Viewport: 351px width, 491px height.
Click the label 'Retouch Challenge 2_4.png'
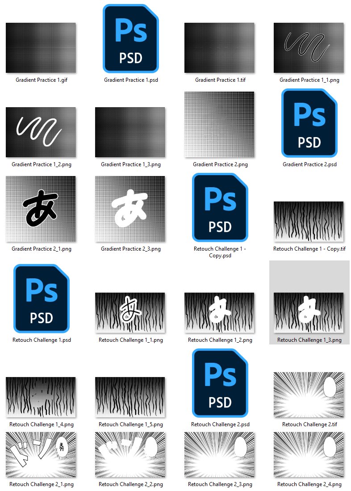tap(309, 484)
